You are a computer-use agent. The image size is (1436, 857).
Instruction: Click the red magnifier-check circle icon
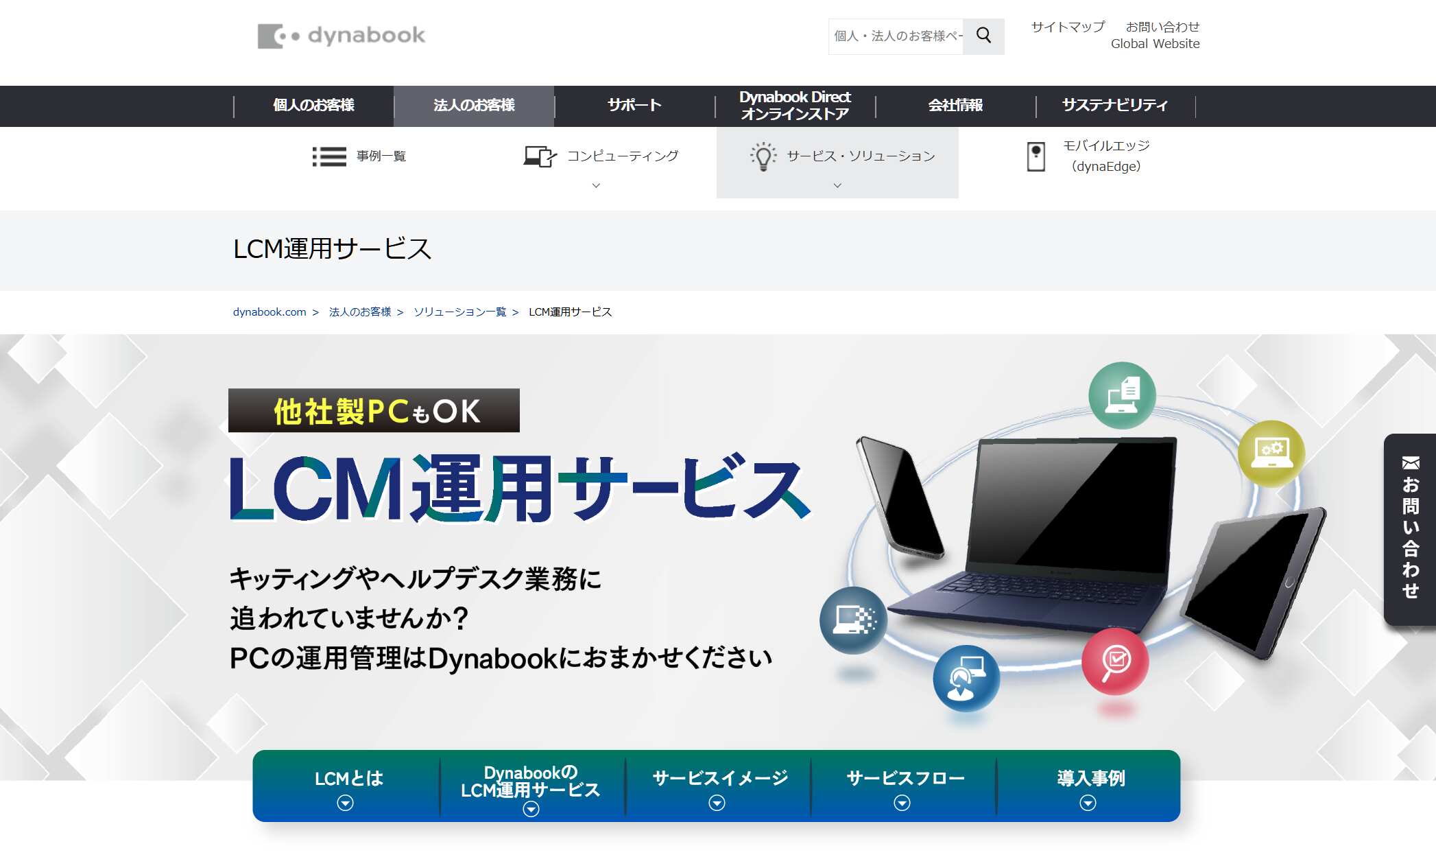1115,661
